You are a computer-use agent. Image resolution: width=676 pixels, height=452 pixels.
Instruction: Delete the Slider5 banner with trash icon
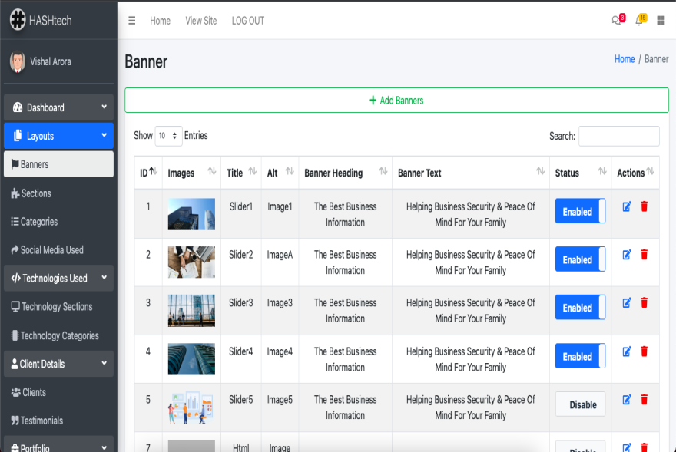[645, 400]
